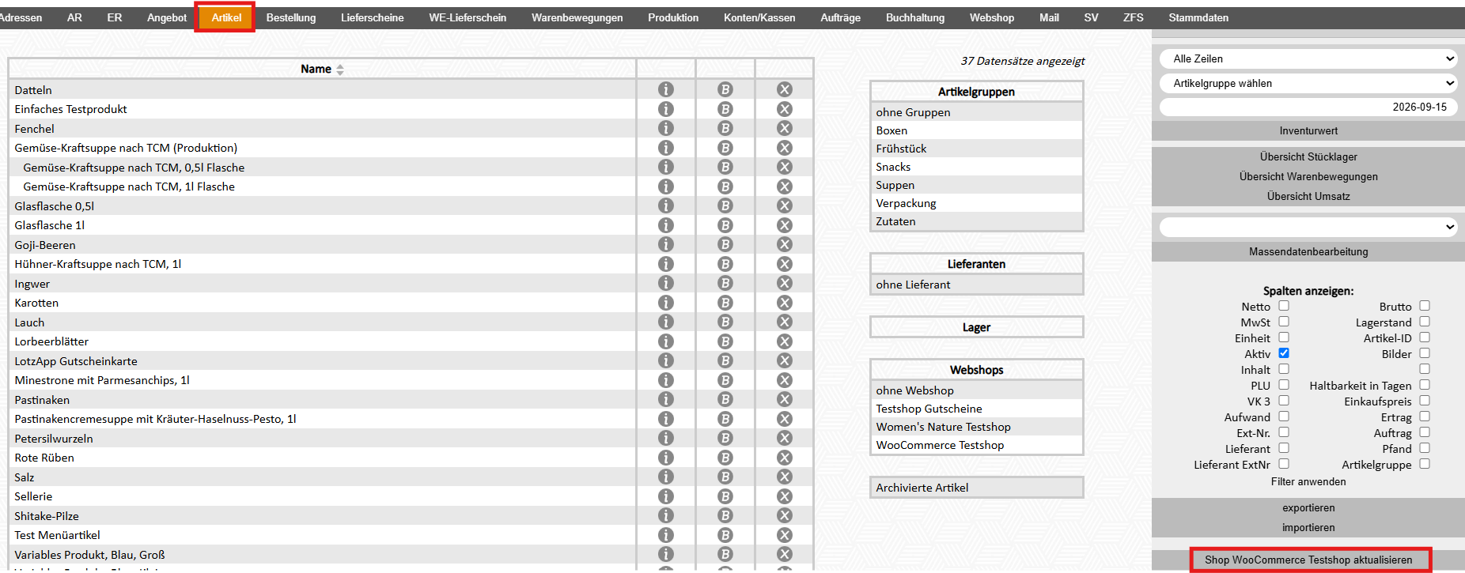Open Übersicht Stücklager
The width and height of the screenshot is (1465, 573).
[x=1308, y=156]
